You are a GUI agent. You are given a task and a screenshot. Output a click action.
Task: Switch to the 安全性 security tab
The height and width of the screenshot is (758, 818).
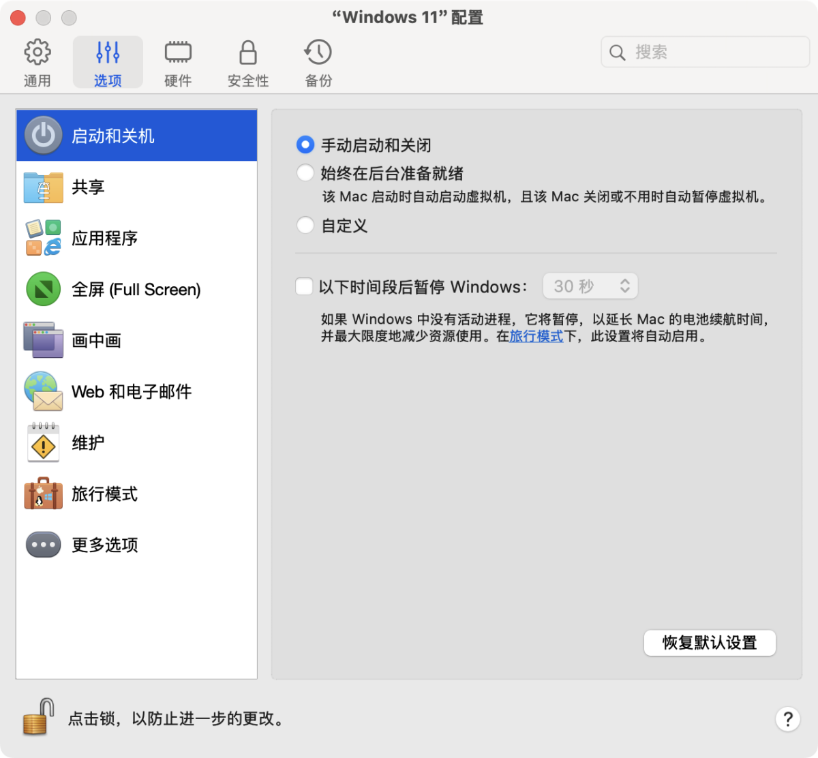click(x=248, y=63)
